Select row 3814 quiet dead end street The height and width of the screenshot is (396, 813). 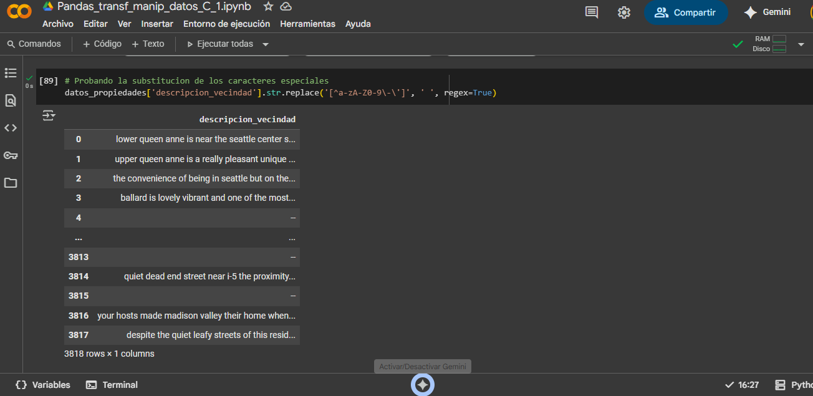coord(209,276)
